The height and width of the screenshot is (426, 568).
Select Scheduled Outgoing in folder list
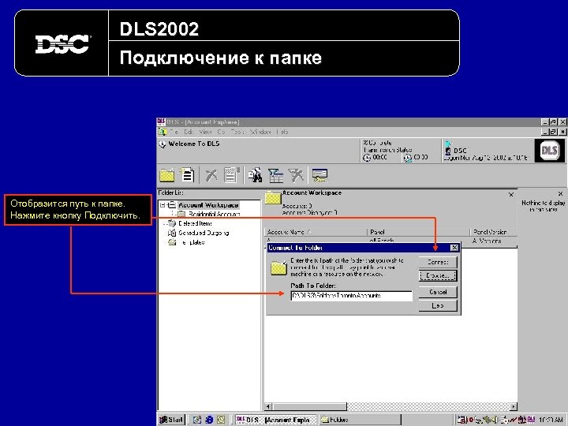(204, 233)
